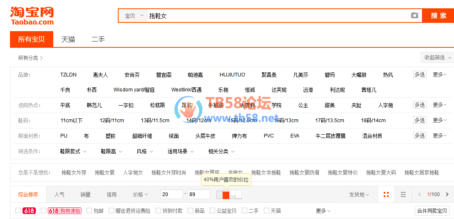Expand 更多 options beside the checkboxes
Screen dimensions: 454x219
pos(323,211)
